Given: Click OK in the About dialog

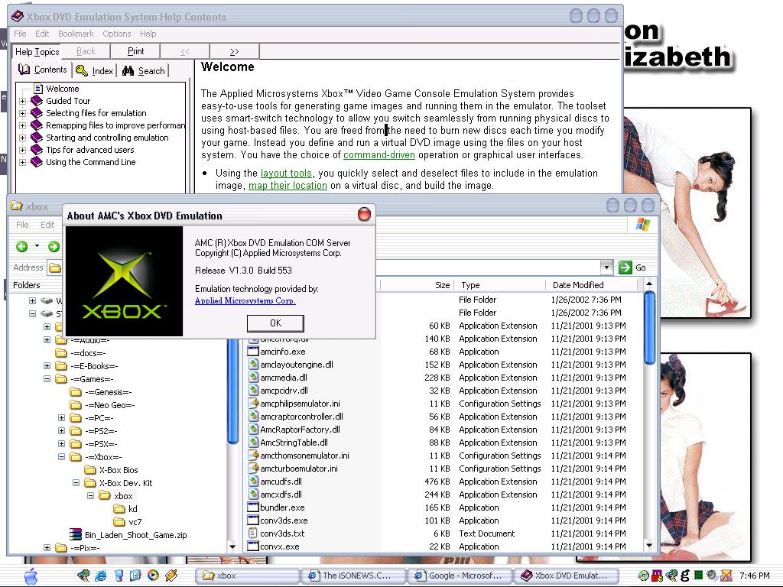Looking at the screenshot, I should (x=275, y=323).
